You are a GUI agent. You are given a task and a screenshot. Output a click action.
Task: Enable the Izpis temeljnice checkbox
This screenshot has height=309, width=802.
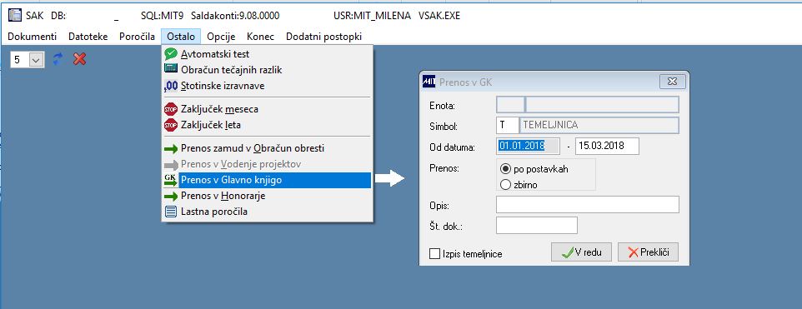(x=435, y=253)
